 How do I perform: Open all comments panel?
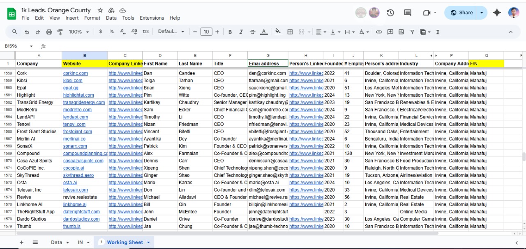click(408, 13)
